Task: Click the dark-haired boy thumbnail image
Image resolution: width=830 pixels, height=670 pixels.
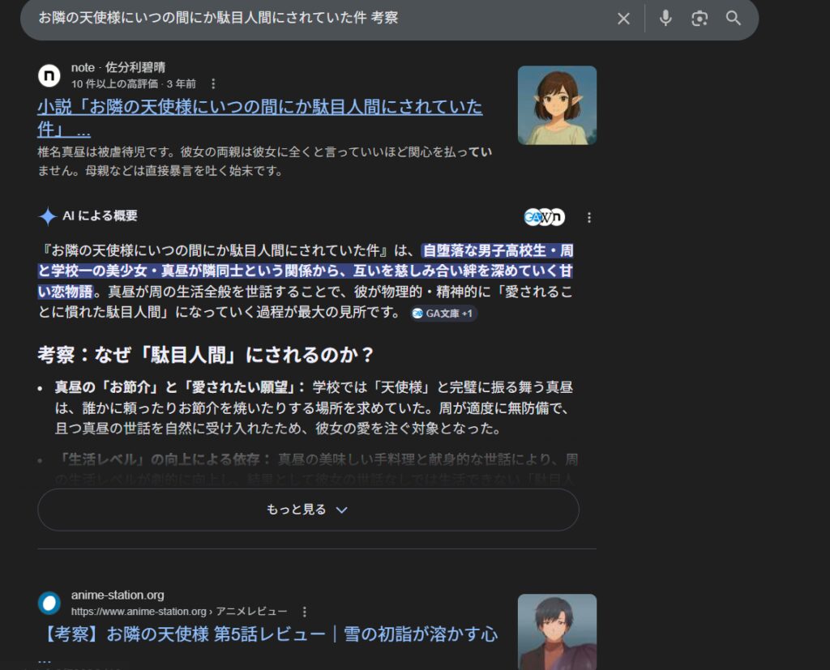Action: (x=556, y=632)
